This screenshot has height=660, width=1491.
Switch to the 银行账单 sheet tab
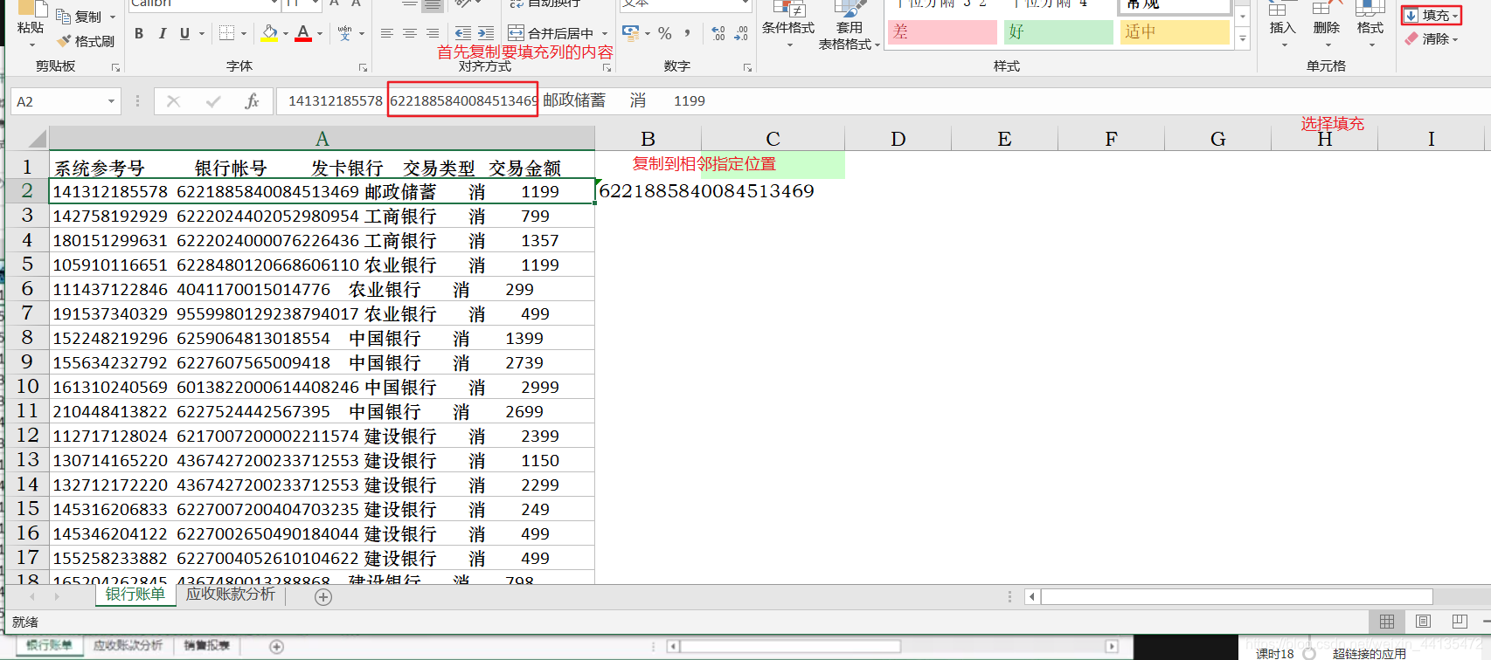[135, 595]
